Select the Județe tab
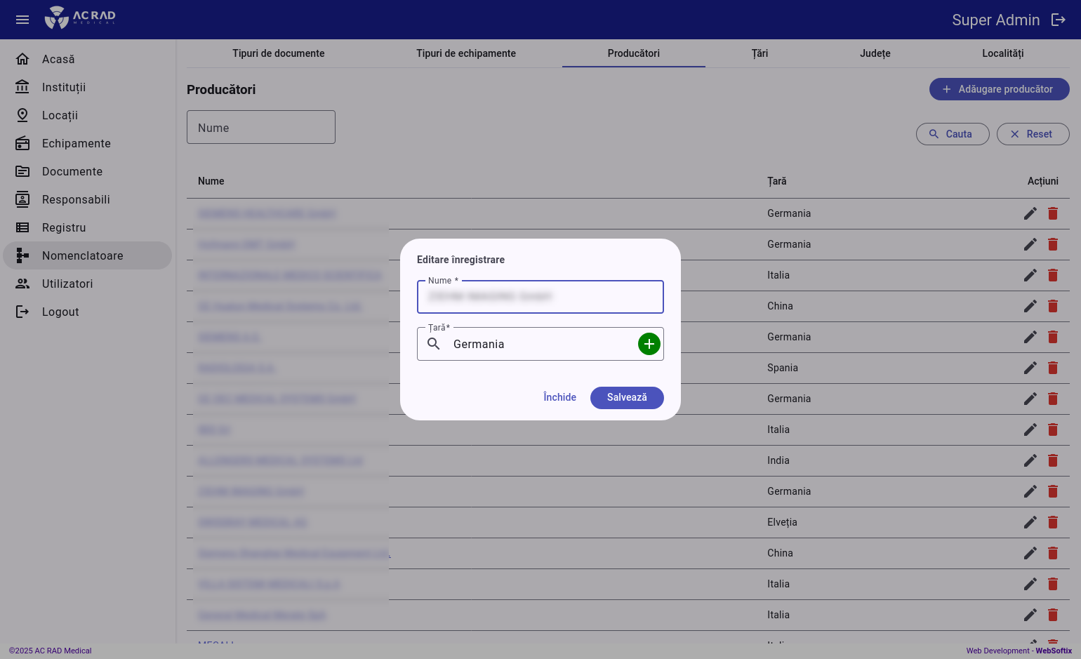 point(875,53)
